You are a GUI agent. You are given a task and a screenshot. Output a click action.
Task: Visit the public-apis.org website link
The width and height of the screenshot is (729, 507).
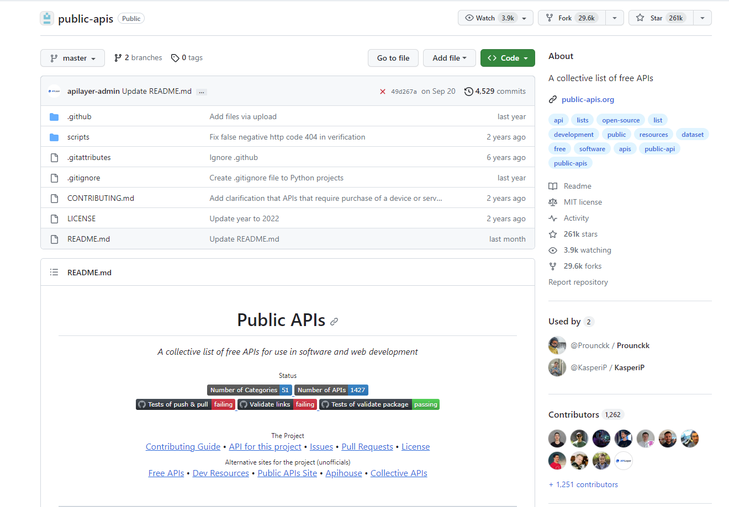[588, 99]
